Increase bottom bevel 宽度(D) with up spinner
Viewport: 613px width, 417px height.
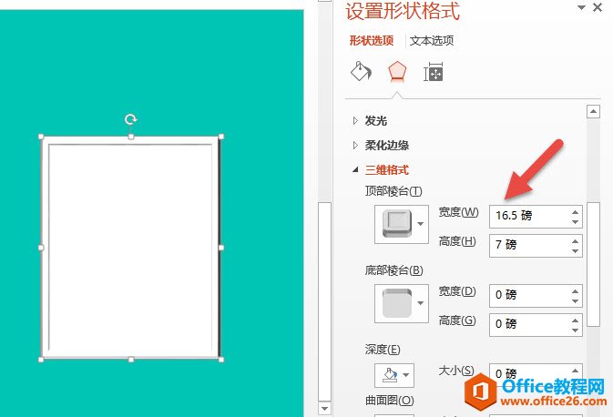pyautogui.click(x=575, y=291)
